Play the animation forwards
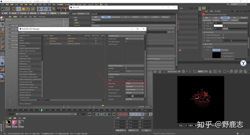The image size is (250, 135). 101,114
